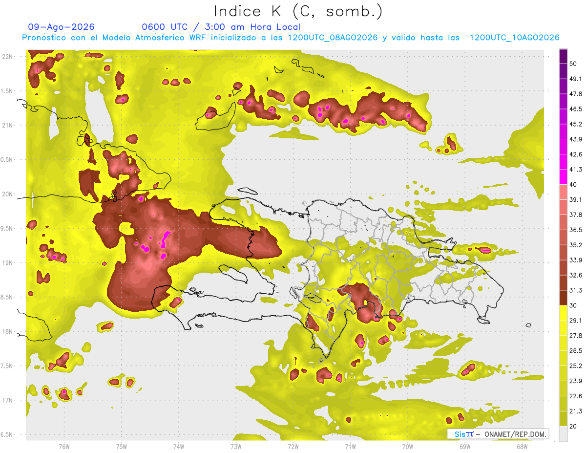
Task: Click the '50' value on the color scale
Action: click(573, 64)
